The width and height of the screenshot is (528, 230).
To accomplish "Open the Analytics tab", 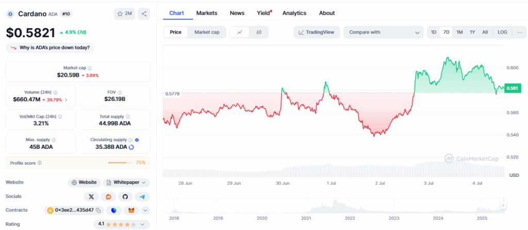I will (294, 13).
